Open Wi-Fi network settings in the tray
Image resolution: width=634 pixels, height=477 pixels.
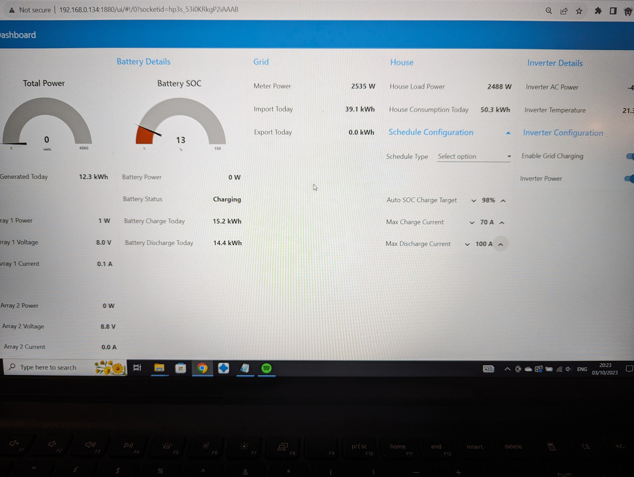point(559,369)
